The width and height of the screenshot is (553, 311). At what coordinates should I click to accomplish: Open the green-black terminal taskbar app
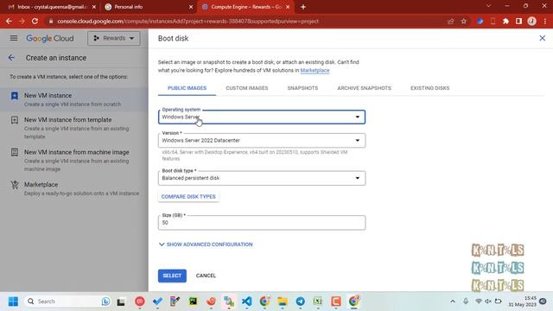tap(194, 301)
